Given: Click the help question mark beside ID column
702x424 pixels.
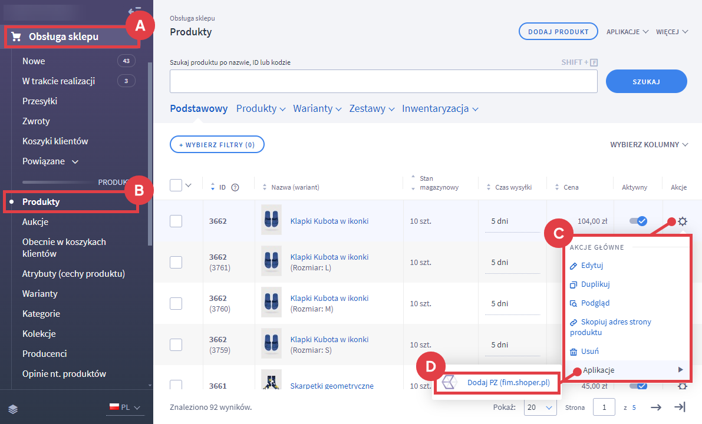Looking at the screenshot, I should pyautogui.click(x=235, y=187).
